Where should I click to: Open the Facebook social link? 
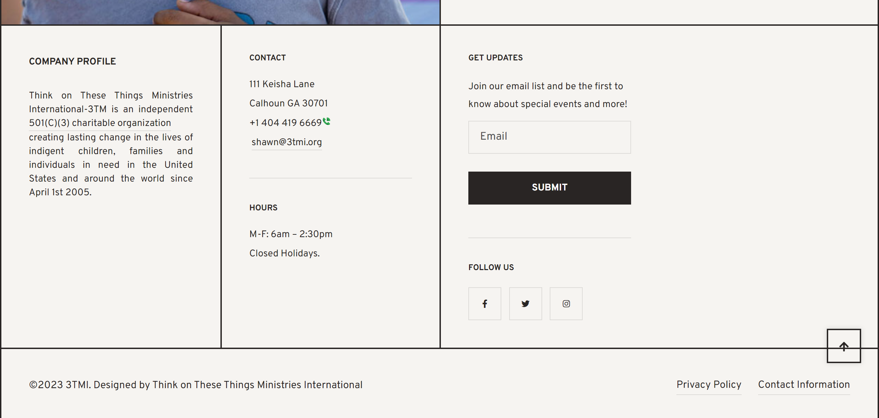pos(484,304)
